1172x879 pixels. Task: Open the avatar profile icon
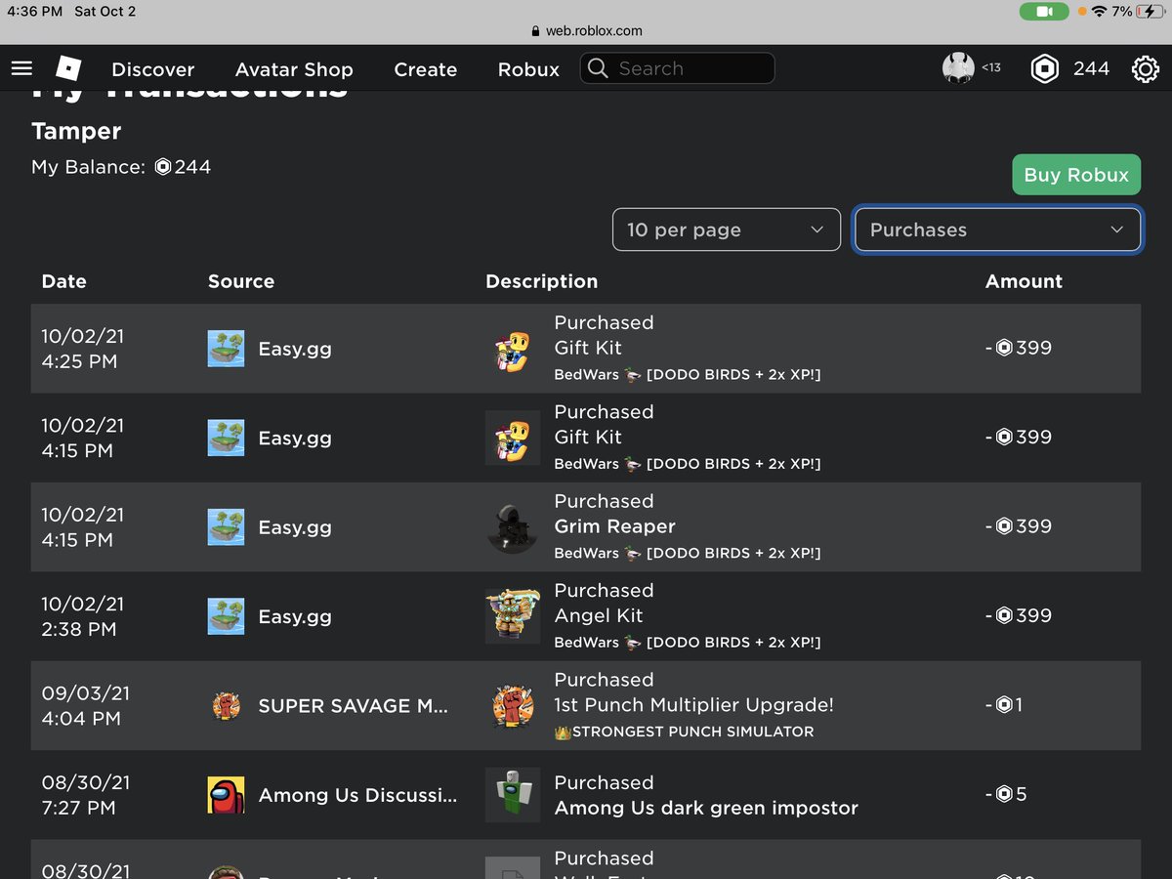(x=958, y=68)
